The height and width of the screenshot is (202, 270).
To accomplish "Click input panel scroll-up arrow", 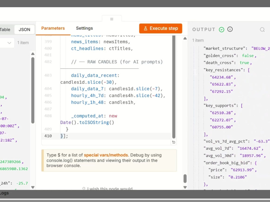I will point(33,54).
